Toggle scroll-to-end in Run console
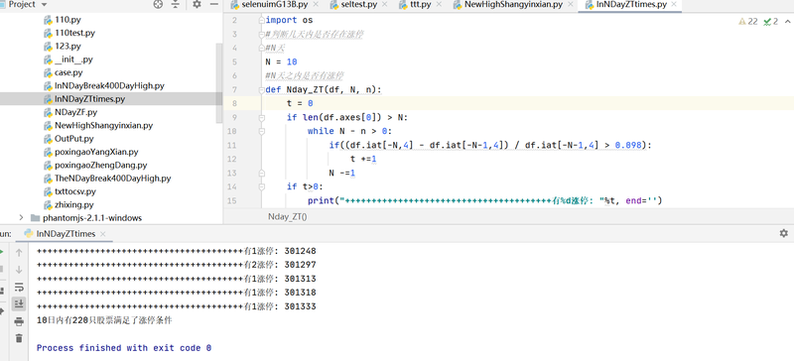 pyautogui.click(x=19, y=303)
